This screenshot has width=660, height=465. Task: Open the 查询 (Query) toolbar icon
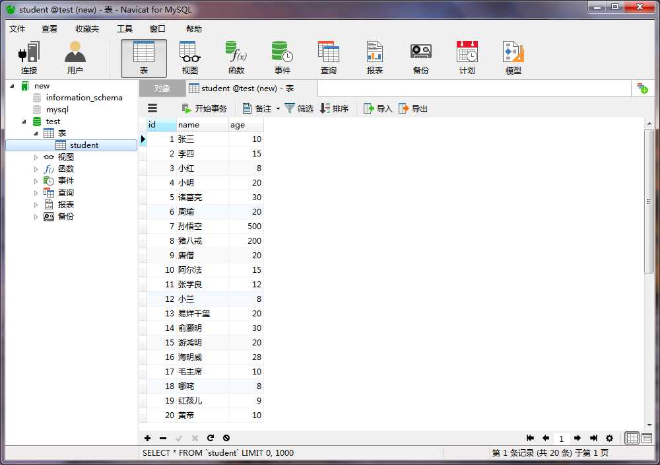[328, 58]
